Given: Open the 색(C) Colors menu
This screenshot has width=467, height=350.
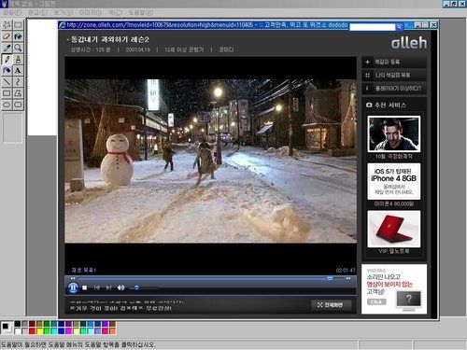Looking at the screenshot, I should pos(115,12).
